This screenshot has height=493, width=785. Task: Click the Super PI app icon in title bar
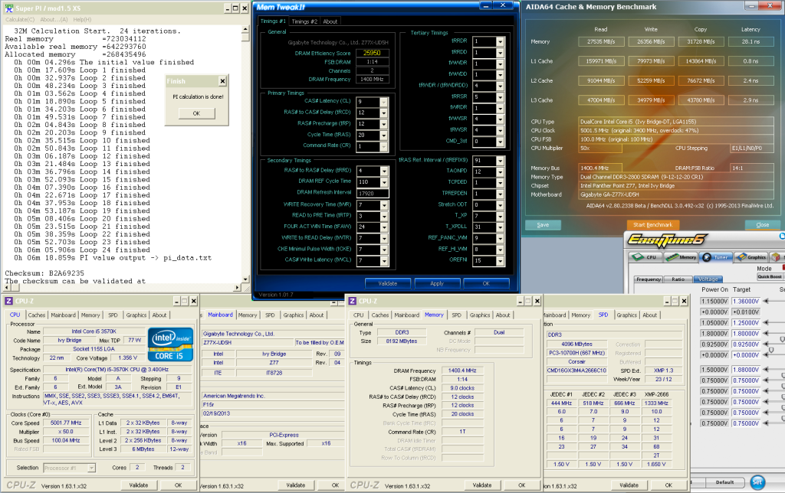[x=8, y=8]
